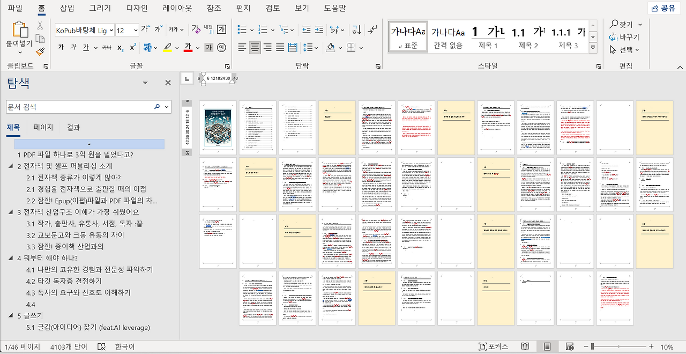Expand the line spacing dropdown
The height and width of the screenshot is (354, 686).
[x=316, y=47]
